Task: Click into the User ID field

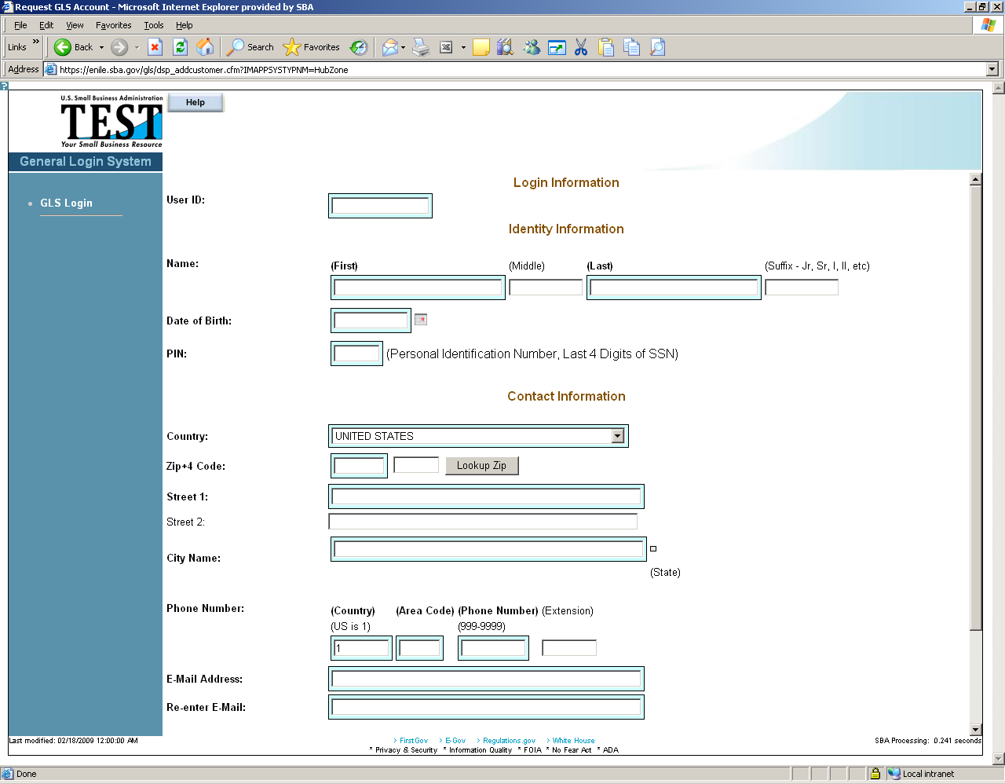Action: click(x=380, y=206)
